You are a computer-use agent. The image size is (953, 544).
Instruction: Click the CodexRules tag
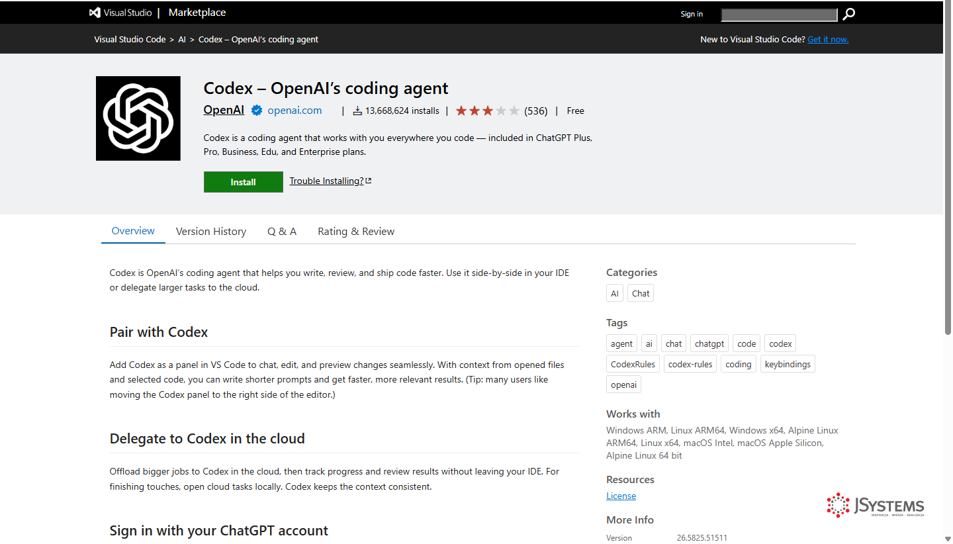[633, 364]
